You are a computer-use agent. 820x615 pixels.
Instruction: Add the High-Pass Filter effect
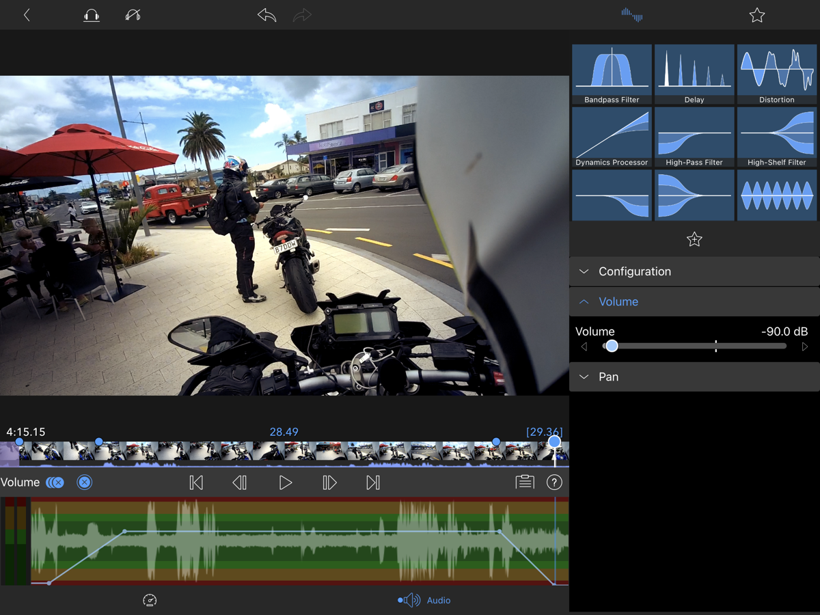pyautogui.click(x=694, y=137)
